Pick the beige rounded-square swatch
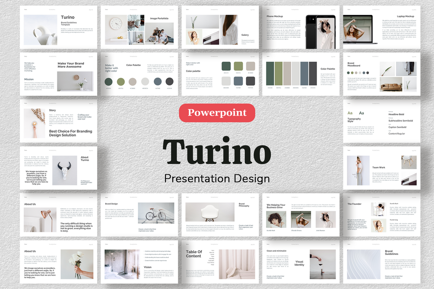Image resolution: width=434 pixels, height=289 pixels. [250, 66]
